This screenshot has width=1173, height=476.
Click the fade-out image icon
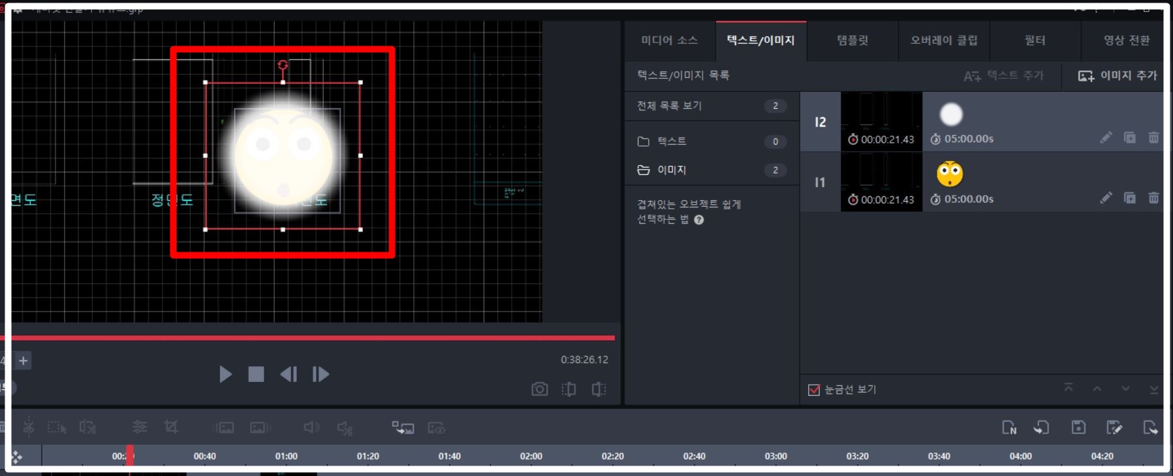pos(260,428)
